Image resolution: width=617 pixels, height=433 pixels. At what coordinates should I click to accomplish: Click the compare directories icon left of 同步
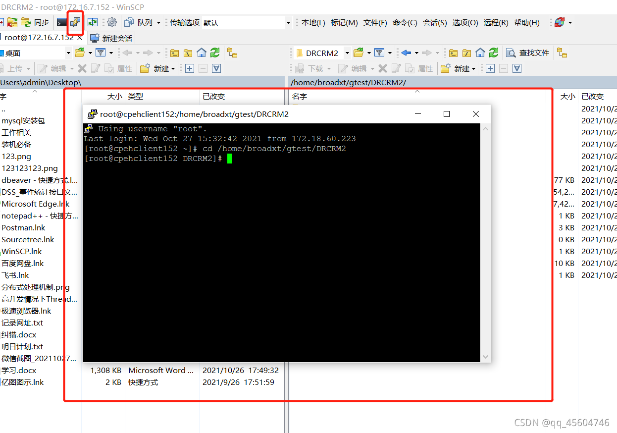point(12,22)
